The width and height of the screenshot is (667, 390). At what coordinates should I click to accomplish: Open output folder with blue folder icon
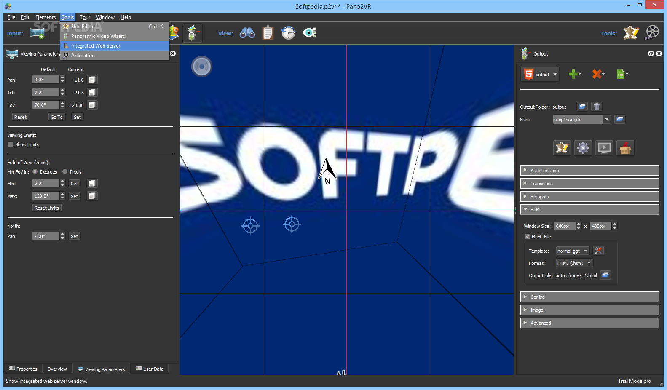(x=582, y=107)
